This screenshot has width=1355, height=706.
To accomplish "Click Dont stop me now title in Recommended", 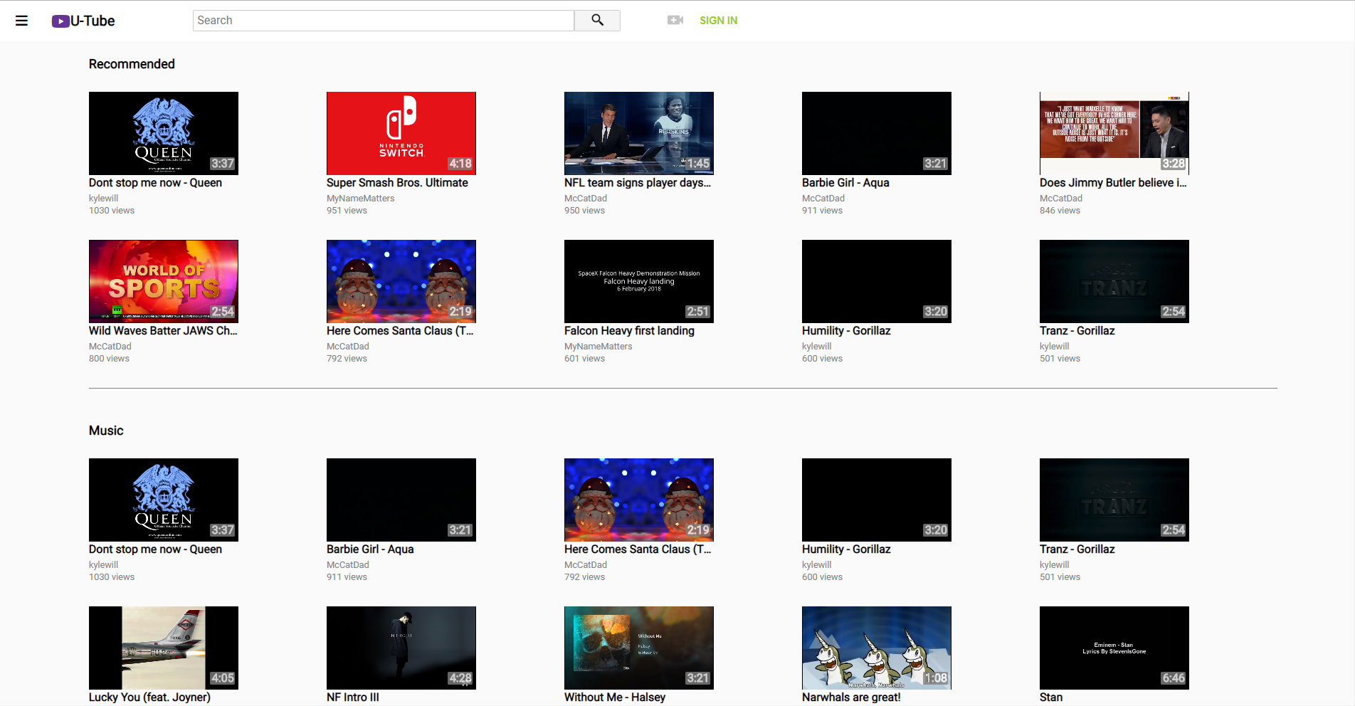I will point(155,183).
